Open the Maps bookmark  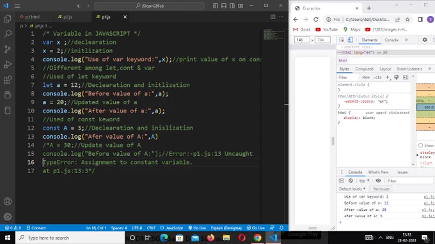point(351,29)
